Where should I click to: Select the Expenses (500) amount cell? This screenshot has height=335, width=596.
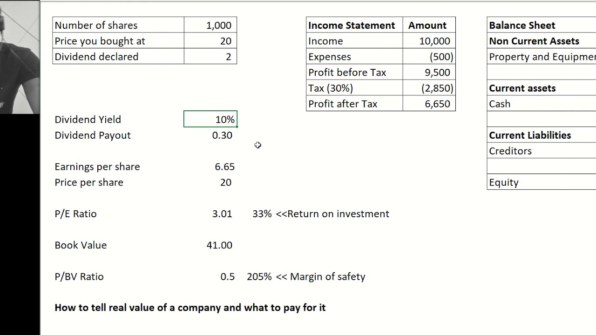429,57
